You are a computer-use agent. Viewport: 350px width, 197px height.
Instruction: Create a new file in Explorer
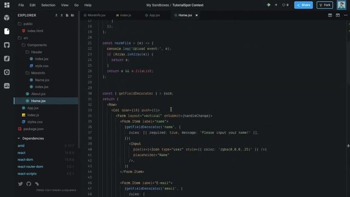[x=67, y=15]
